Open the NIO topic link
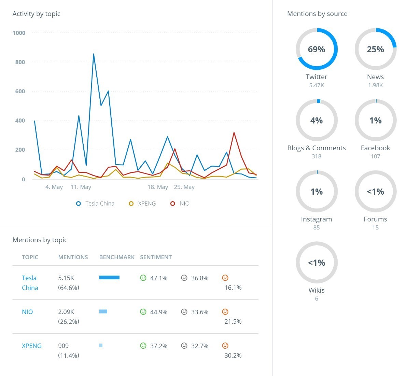The width and height of the screenshot is (420, 376). coord(27,312)
